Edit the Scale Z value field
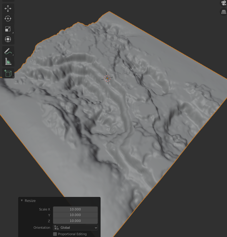 [75, 221]
